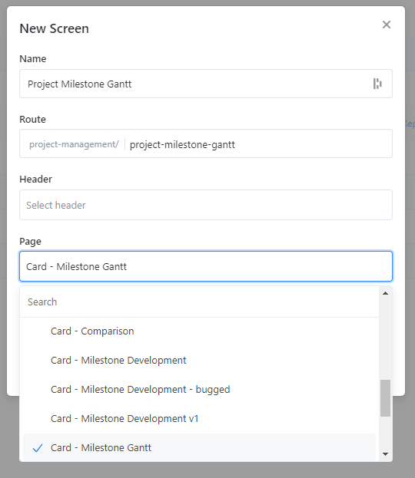Select the checked Card - Milestone Gantt option
The image size is (415, 478).
(x=199, y=447)
